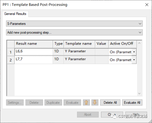Image resolution: width=152 pixels, height=123 pixels.
Task: Switch to the General Results tab
Action: coord(15,14)
